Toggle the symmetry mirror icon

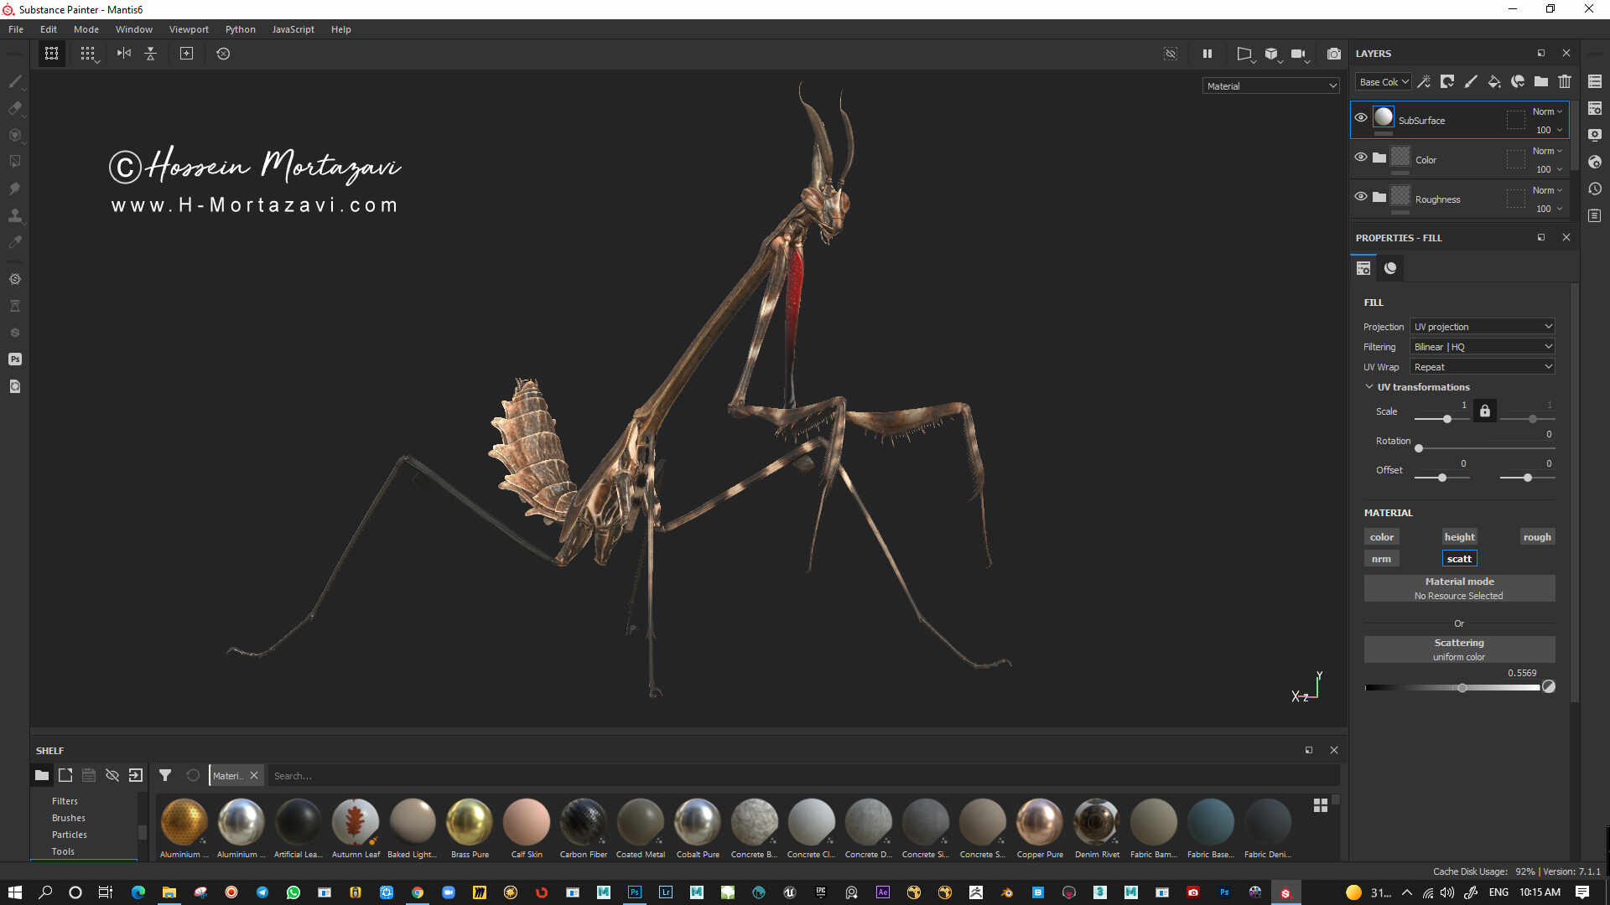[124, 54]
